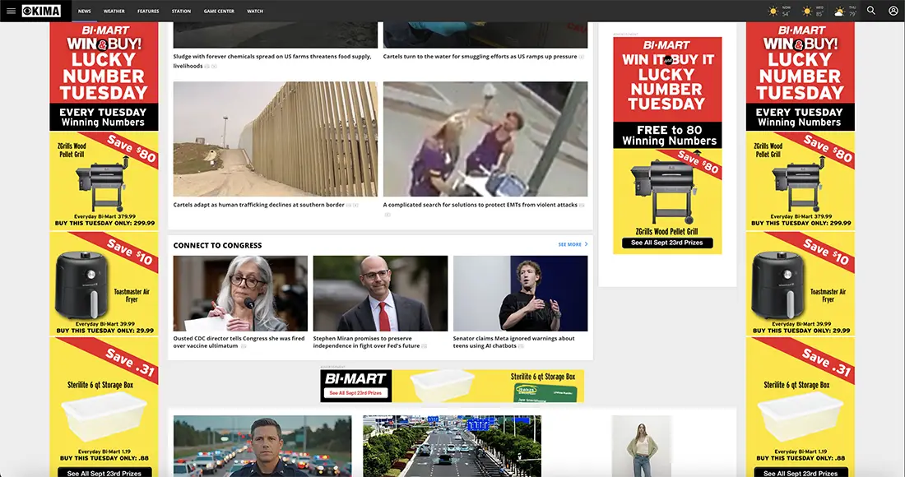The image size is (905, 477).
Task: Open the cartels adapt human trafficking headline
Action: [x=258, y=205]
